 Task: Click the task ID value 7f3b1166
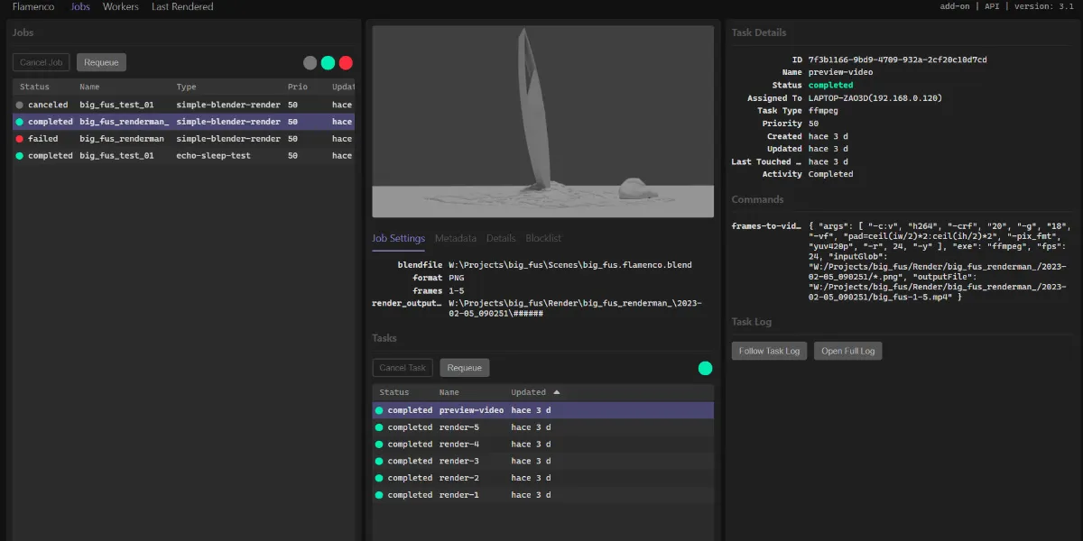[897, 60]
